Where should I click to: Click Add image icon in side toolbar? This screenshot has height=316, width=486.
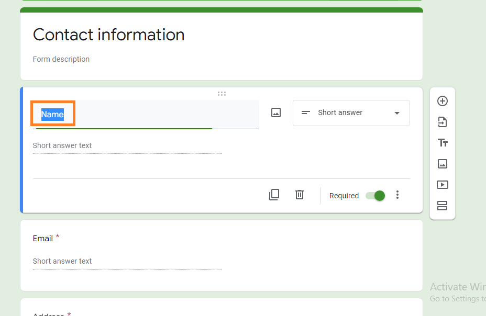click(443, 164)
